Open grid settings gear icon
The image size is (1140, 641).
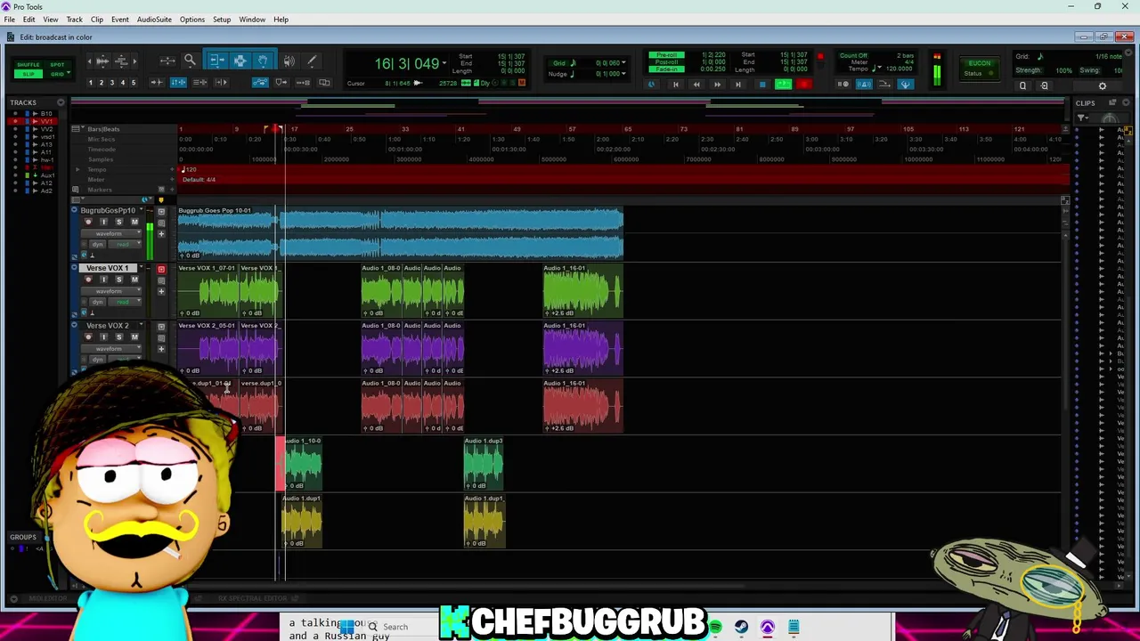tap(1102, 85)
